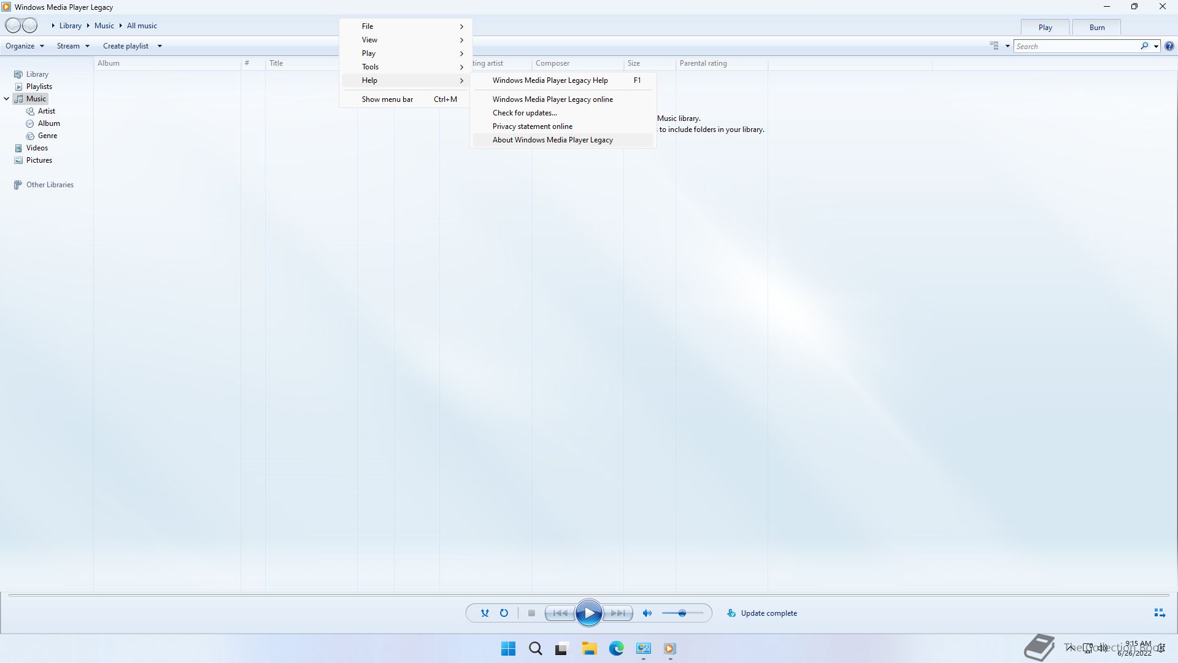The width and height of the screenshot is (1178, 663).
Task: Open the File submenu
Action: tap(406, 26)
